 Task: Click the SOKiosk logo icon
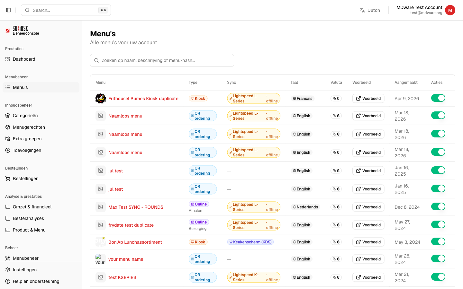coord(8,31)
